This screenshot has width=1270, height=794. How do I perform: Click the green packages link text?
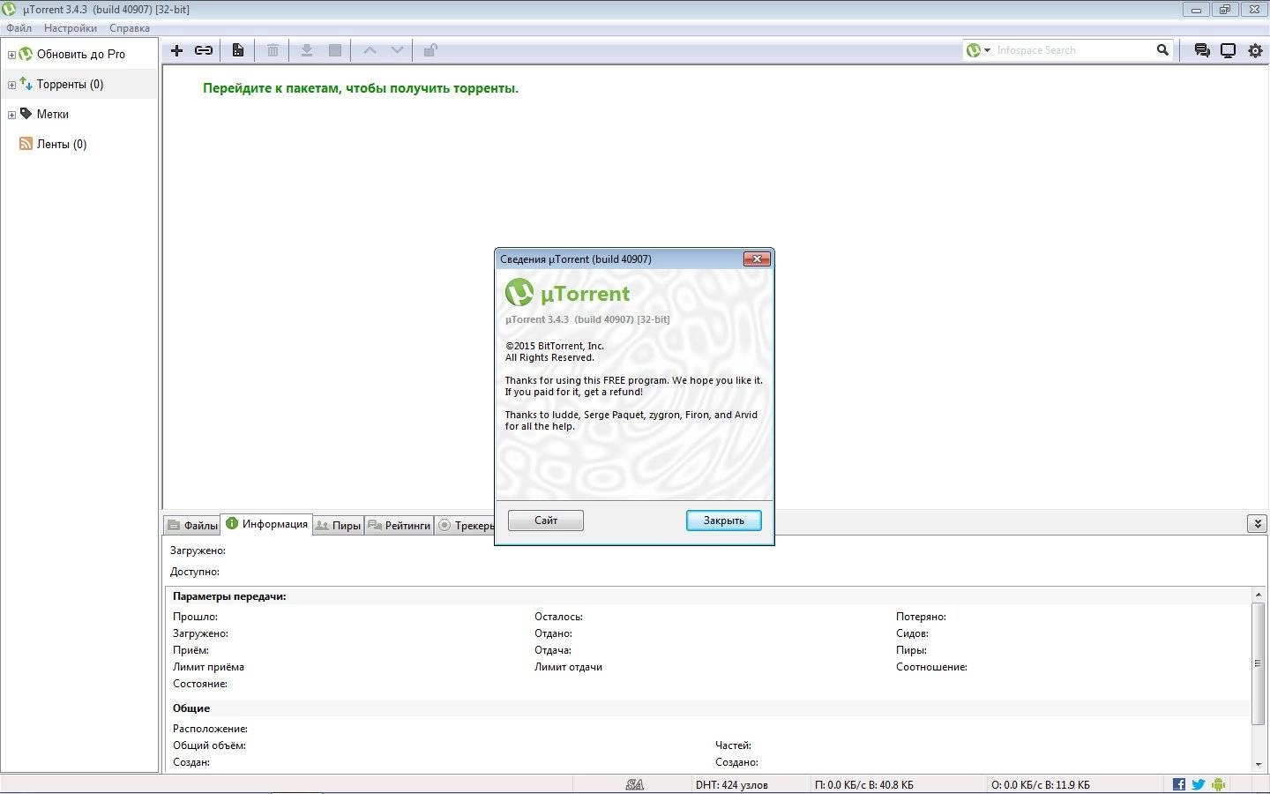pyautogui.click(x=361, y=88)
